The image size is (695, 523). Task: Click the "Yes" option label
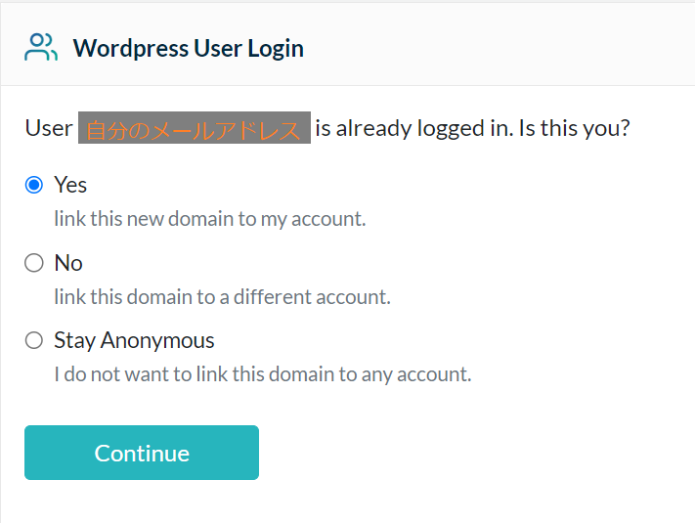pyautogui.click(x=70, y=185)
